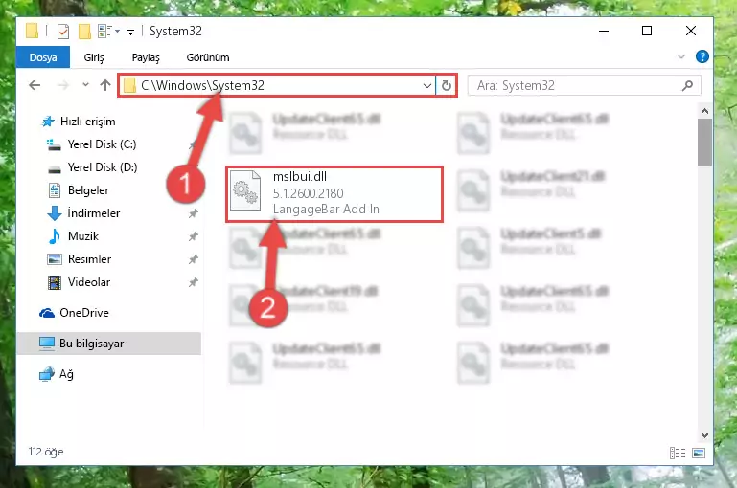Viewport: 737px width, 488px height.
Task: Open the Giriş ribbon tab
Action: [x=94, y=57]
